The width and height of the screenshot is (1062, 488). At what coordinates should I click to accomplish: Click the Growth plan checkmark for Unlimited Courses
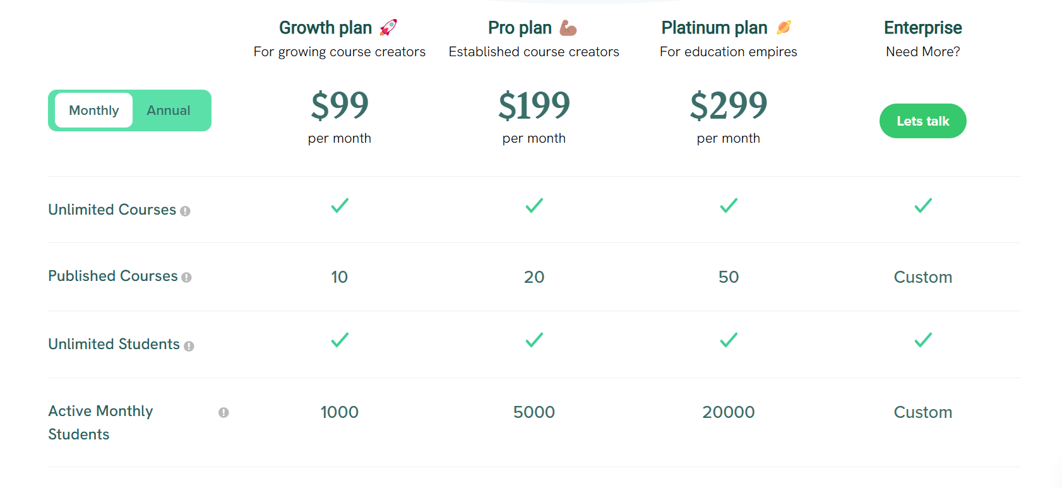pyautogui.click(x=340, y=205)
